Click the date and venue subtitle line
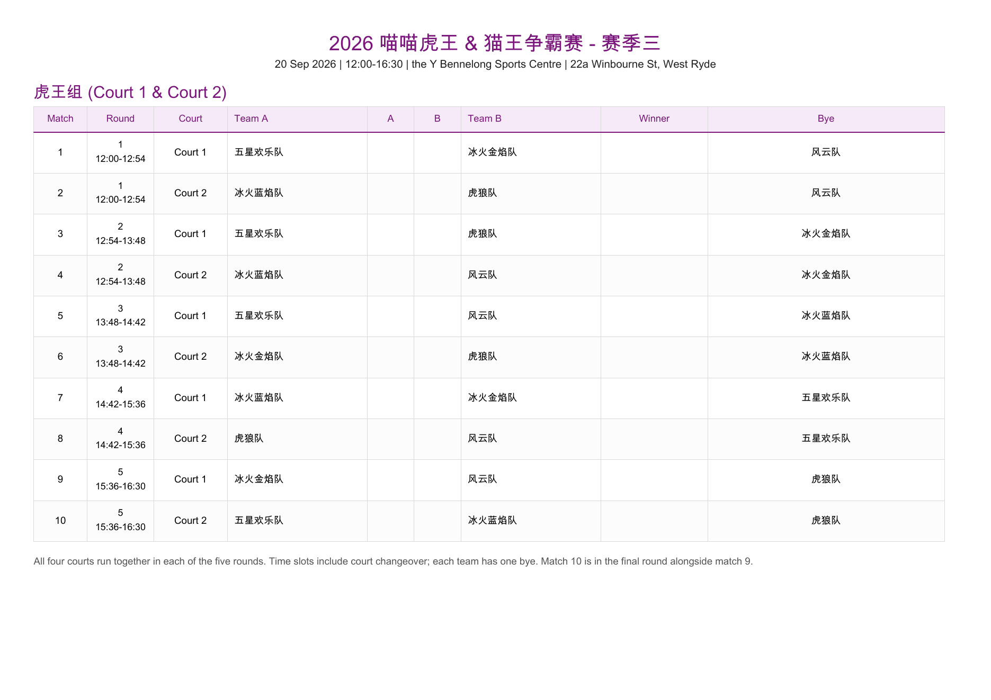 click(x=495, y=64)
